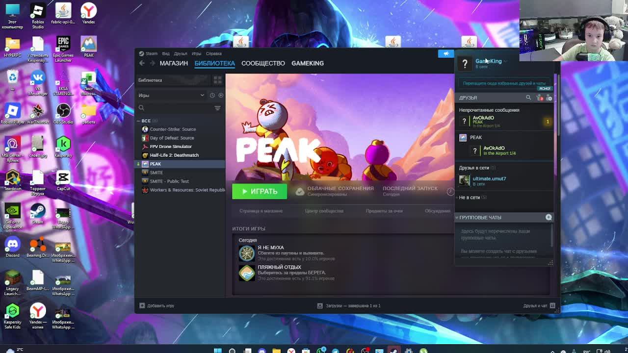
Task: Click the library search magnifier field
Action: (176, 108)
